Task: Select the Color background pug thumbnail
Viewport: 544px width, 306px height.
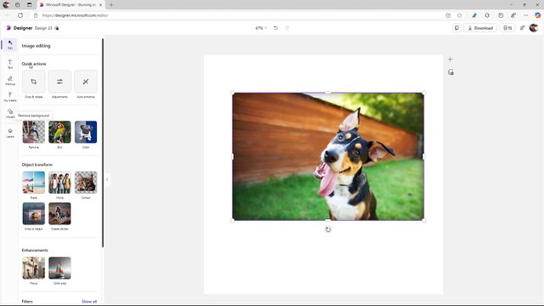Action: tap(86, 132)
